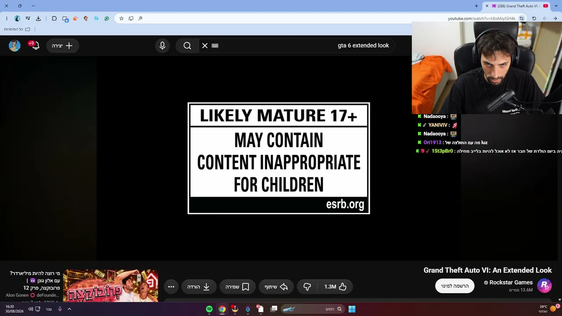Like the video with 1.3M likes

pos(335,287)
